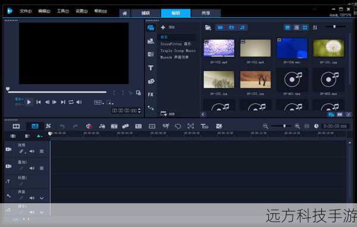
Task: Open the Transitions library icon
Action: coord(151,54)
